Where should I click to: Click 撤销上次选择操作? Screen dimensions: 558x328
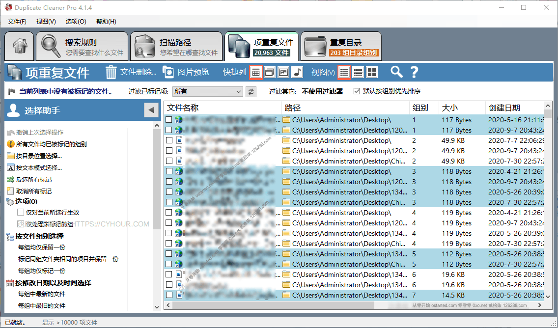coord(35,133)
